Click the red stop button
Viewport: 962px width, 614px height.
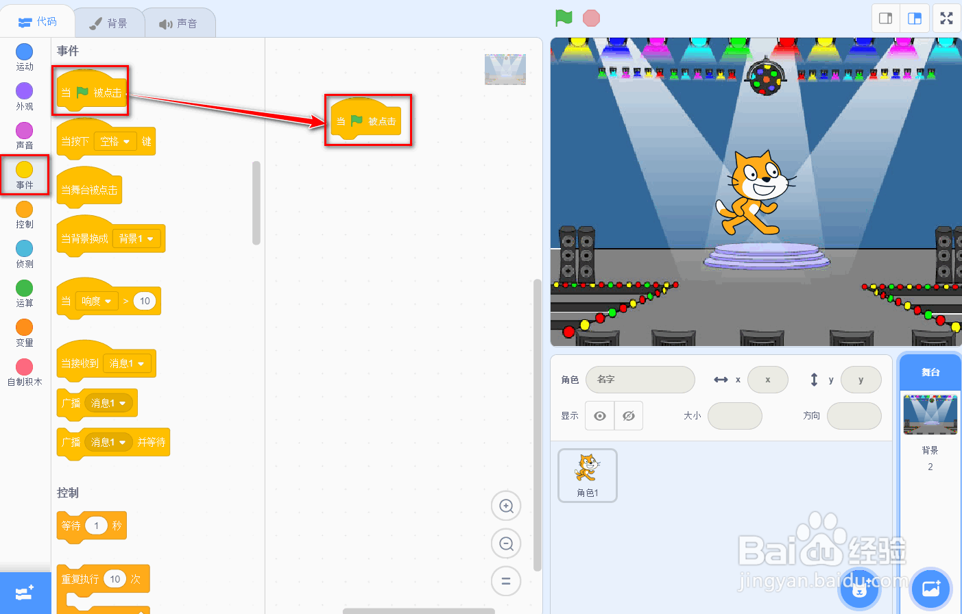(x=591, y=18)
